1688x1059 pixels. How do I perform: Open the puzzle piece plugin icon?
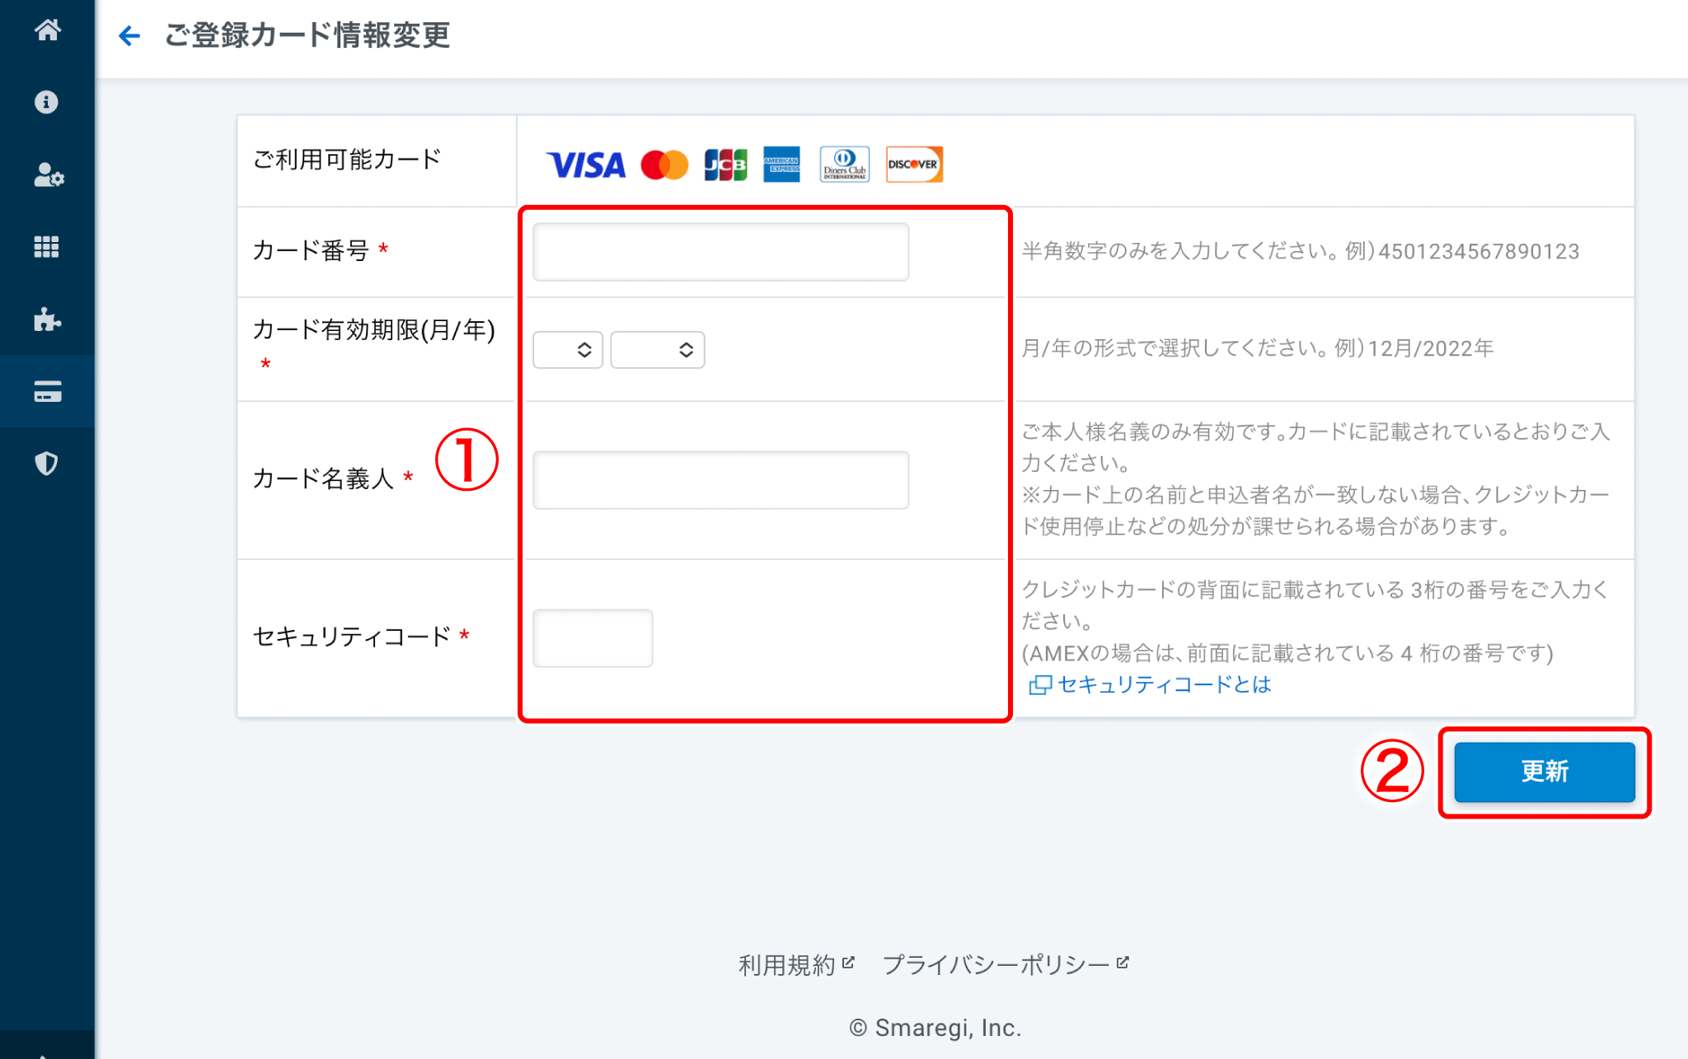point(47,320)
